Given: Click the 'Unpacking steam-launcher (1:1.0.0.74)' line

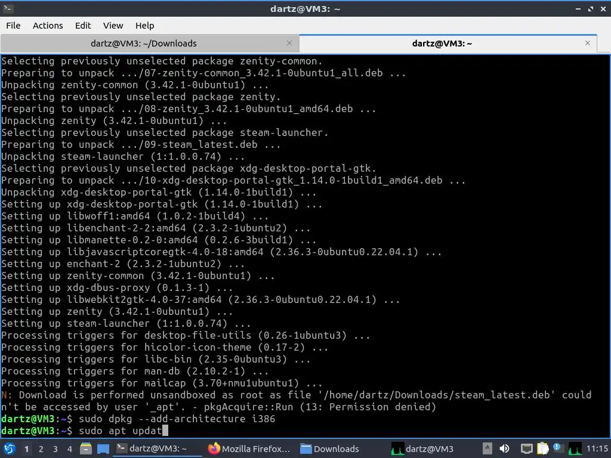Looking at the screenshot, I should [123, 156].
